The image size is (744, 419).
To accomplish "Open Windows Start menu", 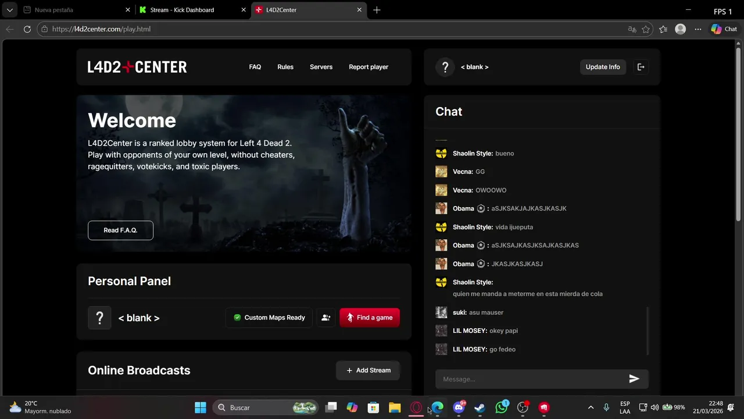I will [x=200, y=407].
